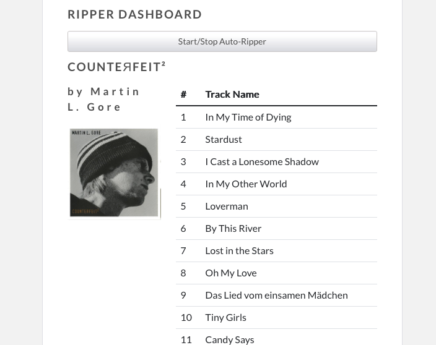Select 'Das Lied vom einsamen Mädchen' track
The height and width of the screenshot is (345, 436).
(x=276, y=295)
